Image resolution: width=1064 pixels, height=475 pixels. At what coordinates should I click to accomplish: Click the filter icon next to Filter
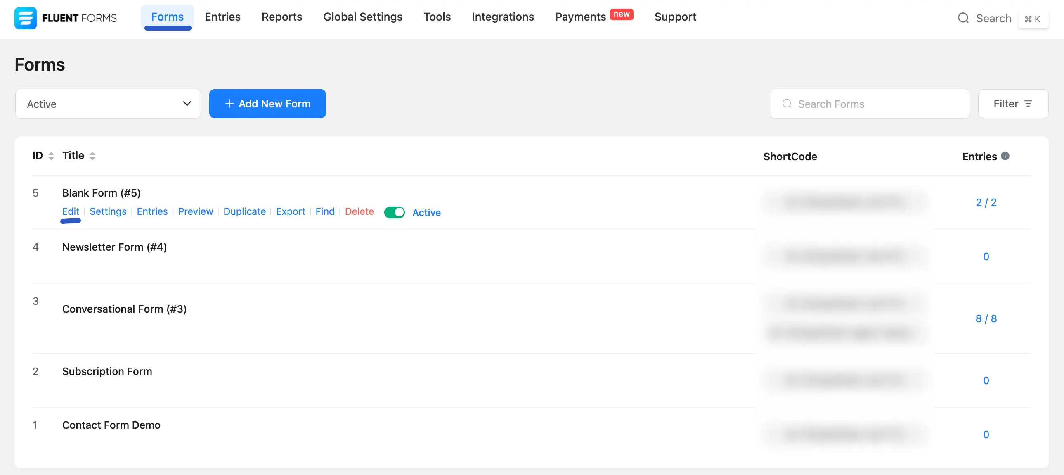click(x=1028, y=104)
